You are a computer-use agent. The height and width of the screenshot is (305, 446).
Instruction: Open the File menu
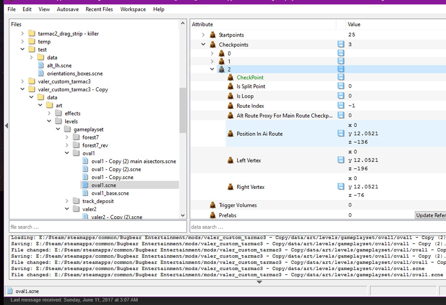(12, 9)
